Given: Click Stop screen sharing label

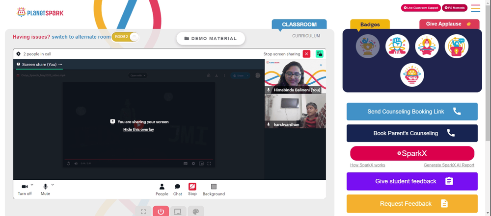Looking at the screenshot, I should pyautogui.click(x=282, y=54).
